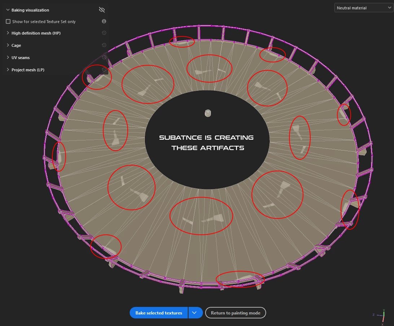The width and height of the screenshot is (394, 326).
Task: Click the Project mesh (LP) label
Action: pos(28,70)
